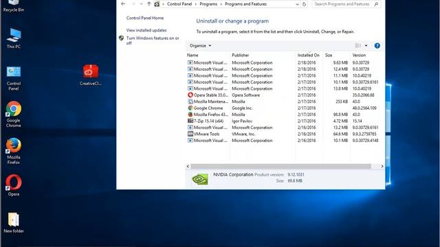Click the horizontal scrollbar track
This screenshot has height=247, width=440.
pyautogui.click(x=281, y=166)
